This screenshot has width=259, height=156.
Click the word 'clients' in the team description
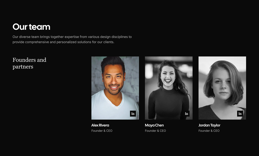[108, 42]
